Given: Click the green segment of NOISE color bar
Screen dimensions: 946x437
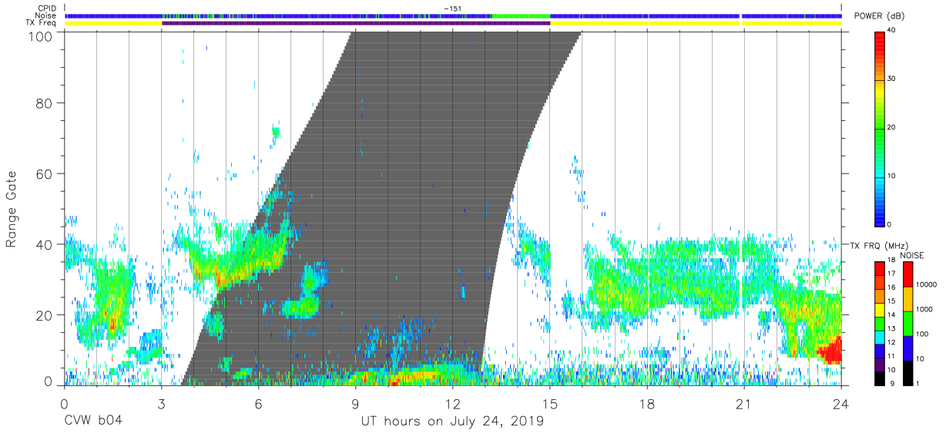Looking at the screenshot, I should tap(907, 324).
